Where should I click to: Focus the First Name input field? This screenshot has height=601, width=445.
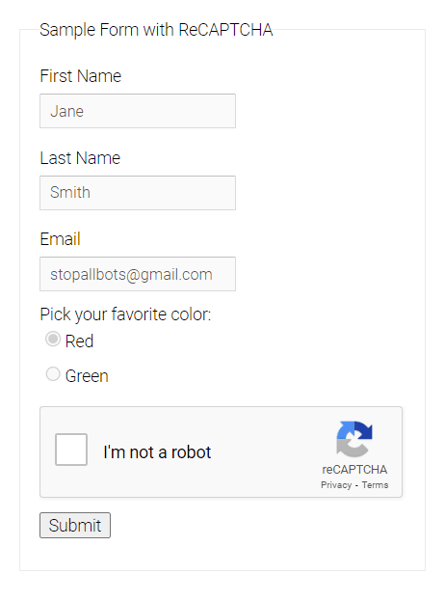[138, 111]
